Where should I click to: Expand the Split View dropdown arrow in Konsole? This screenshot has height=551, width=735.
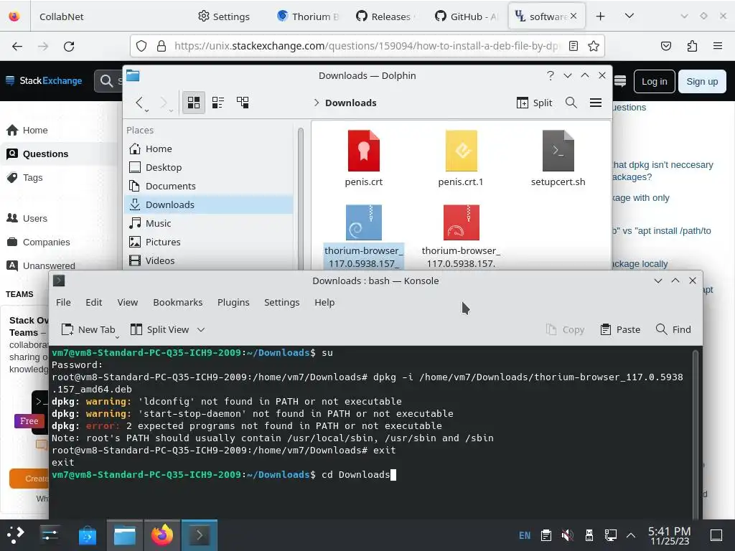tap(201, 329)
